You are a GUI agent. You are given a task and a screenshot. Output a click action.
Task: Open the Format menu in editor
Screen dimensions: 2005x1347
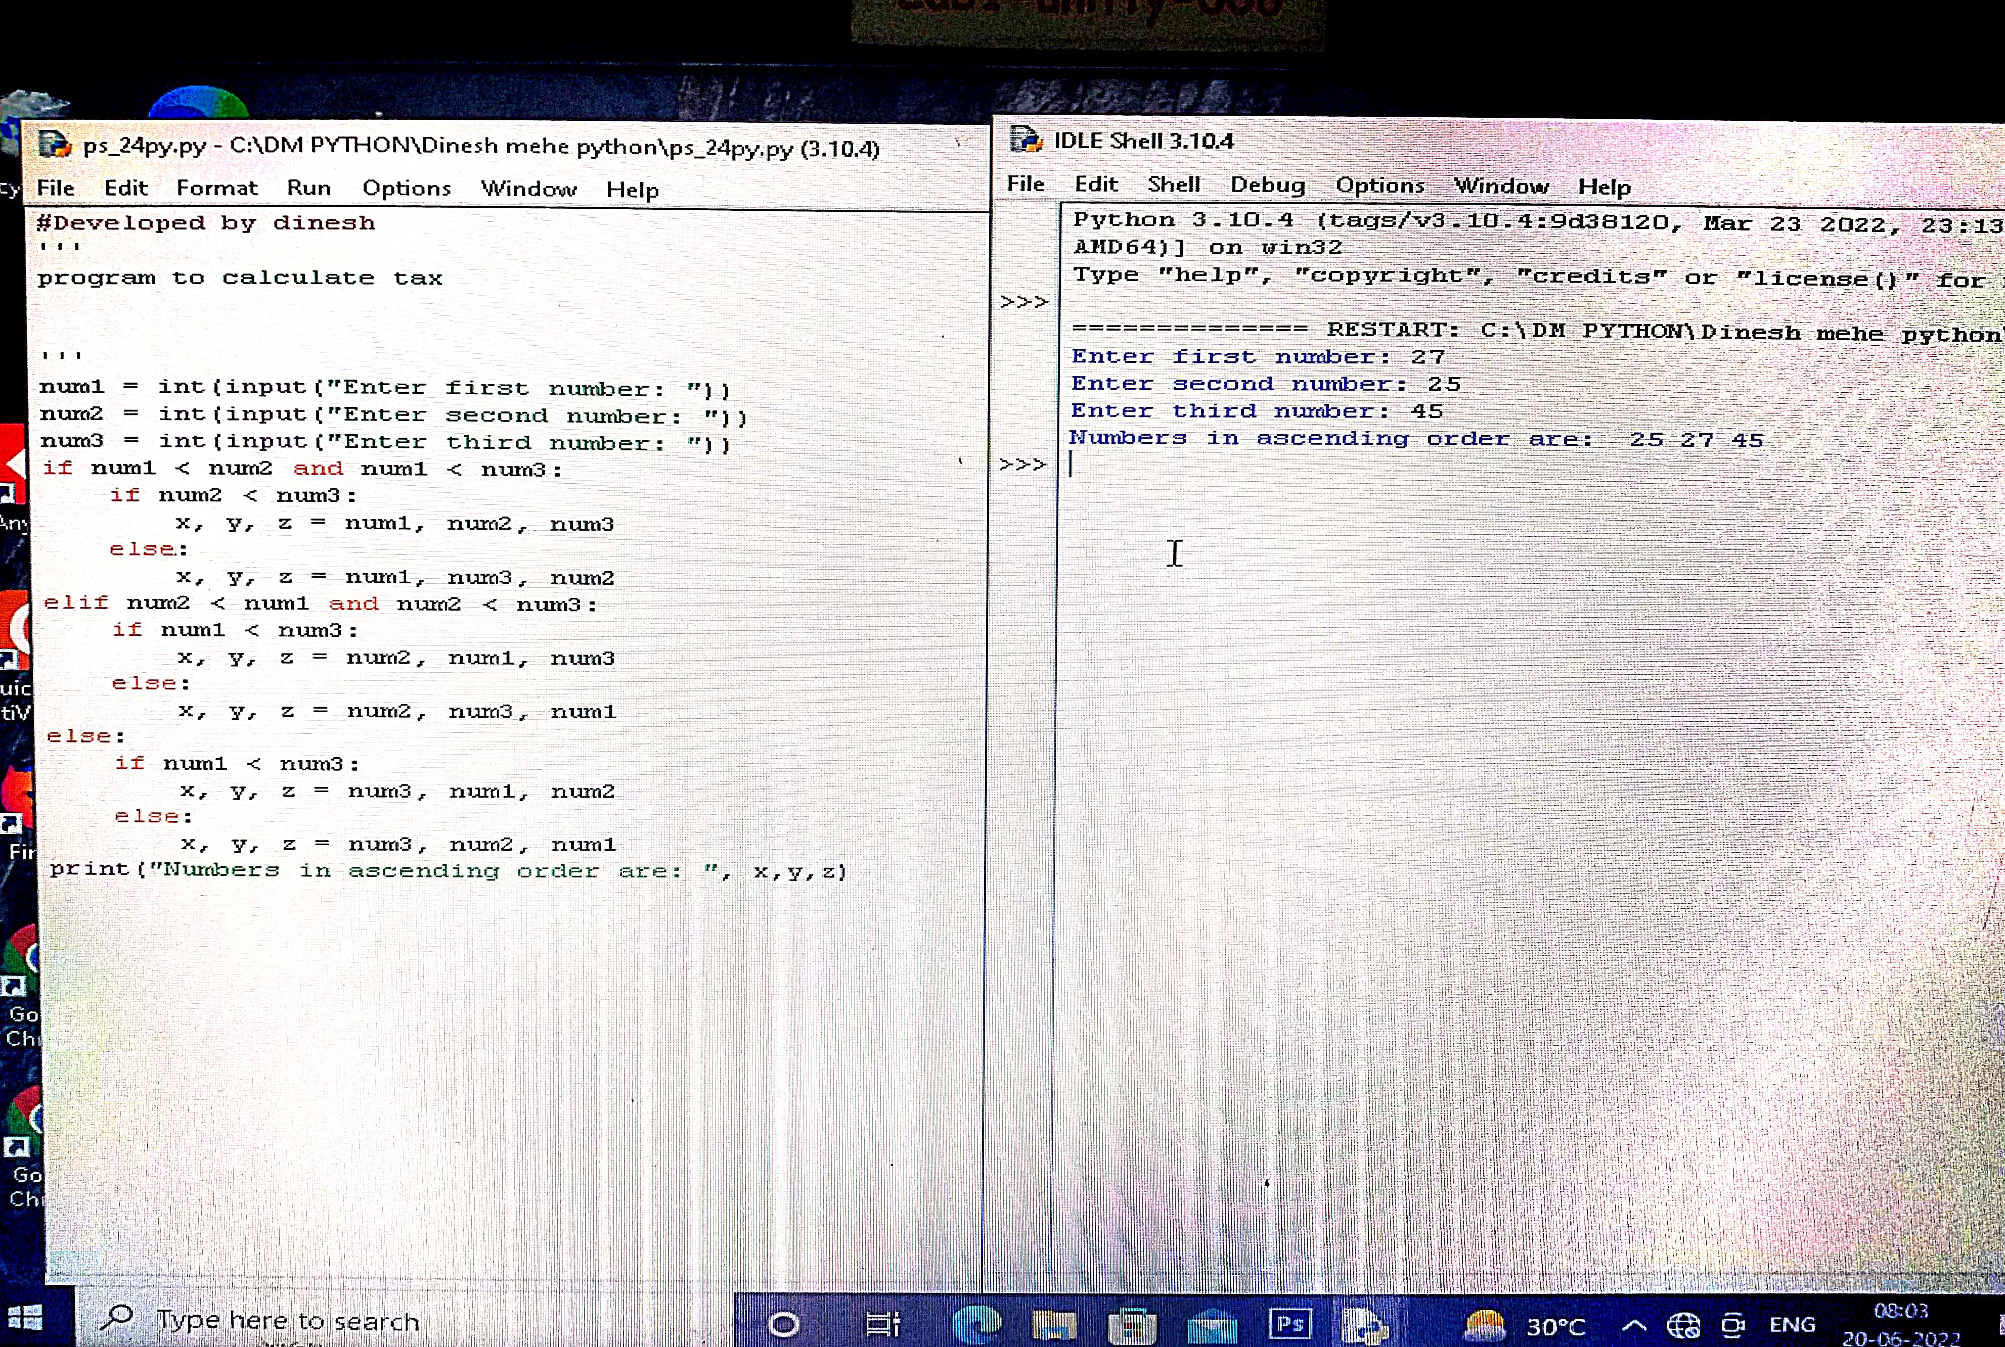pyautogui.click(x=216, y=188)
